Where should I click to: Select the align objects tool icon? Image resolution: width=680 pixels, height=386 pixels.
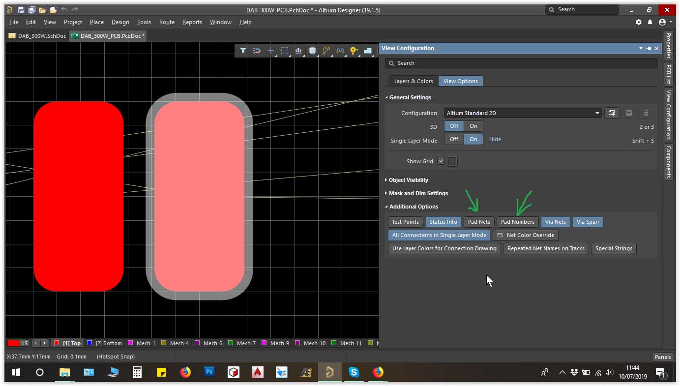[x=298, y=50]
